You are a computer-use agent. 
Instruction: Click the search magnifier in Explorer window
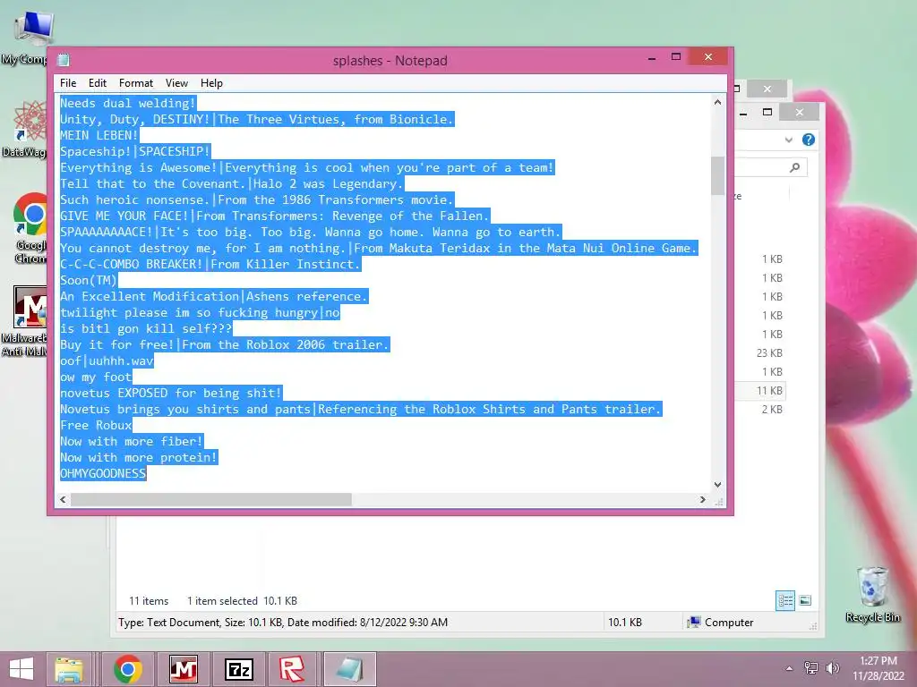point(795,167)
